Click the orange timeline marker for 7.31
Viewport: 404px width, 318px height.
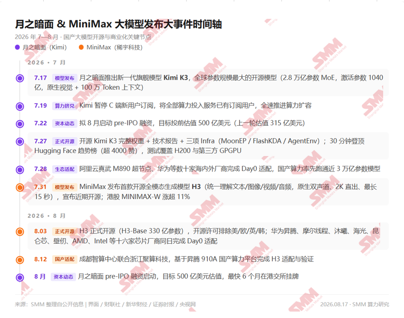pos(20,187)
